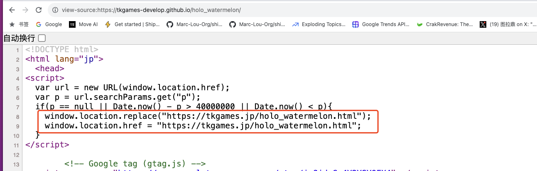Click line number 1 in source view
Viewport: 537px width, 171px height.
coord(17,50)
